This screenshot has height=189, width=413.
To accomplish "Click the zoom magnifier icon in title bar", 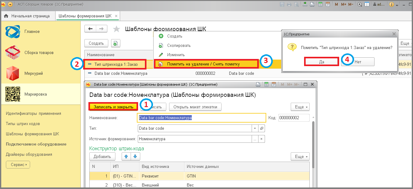I will [360, 5].
